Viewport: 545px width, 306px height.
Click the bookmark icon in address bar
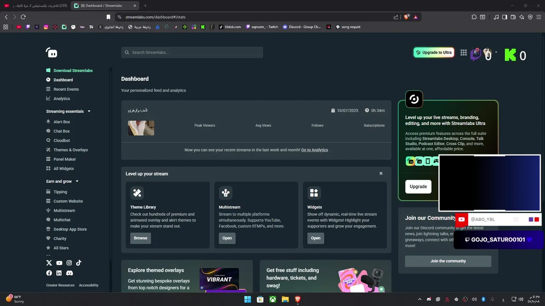108,17
